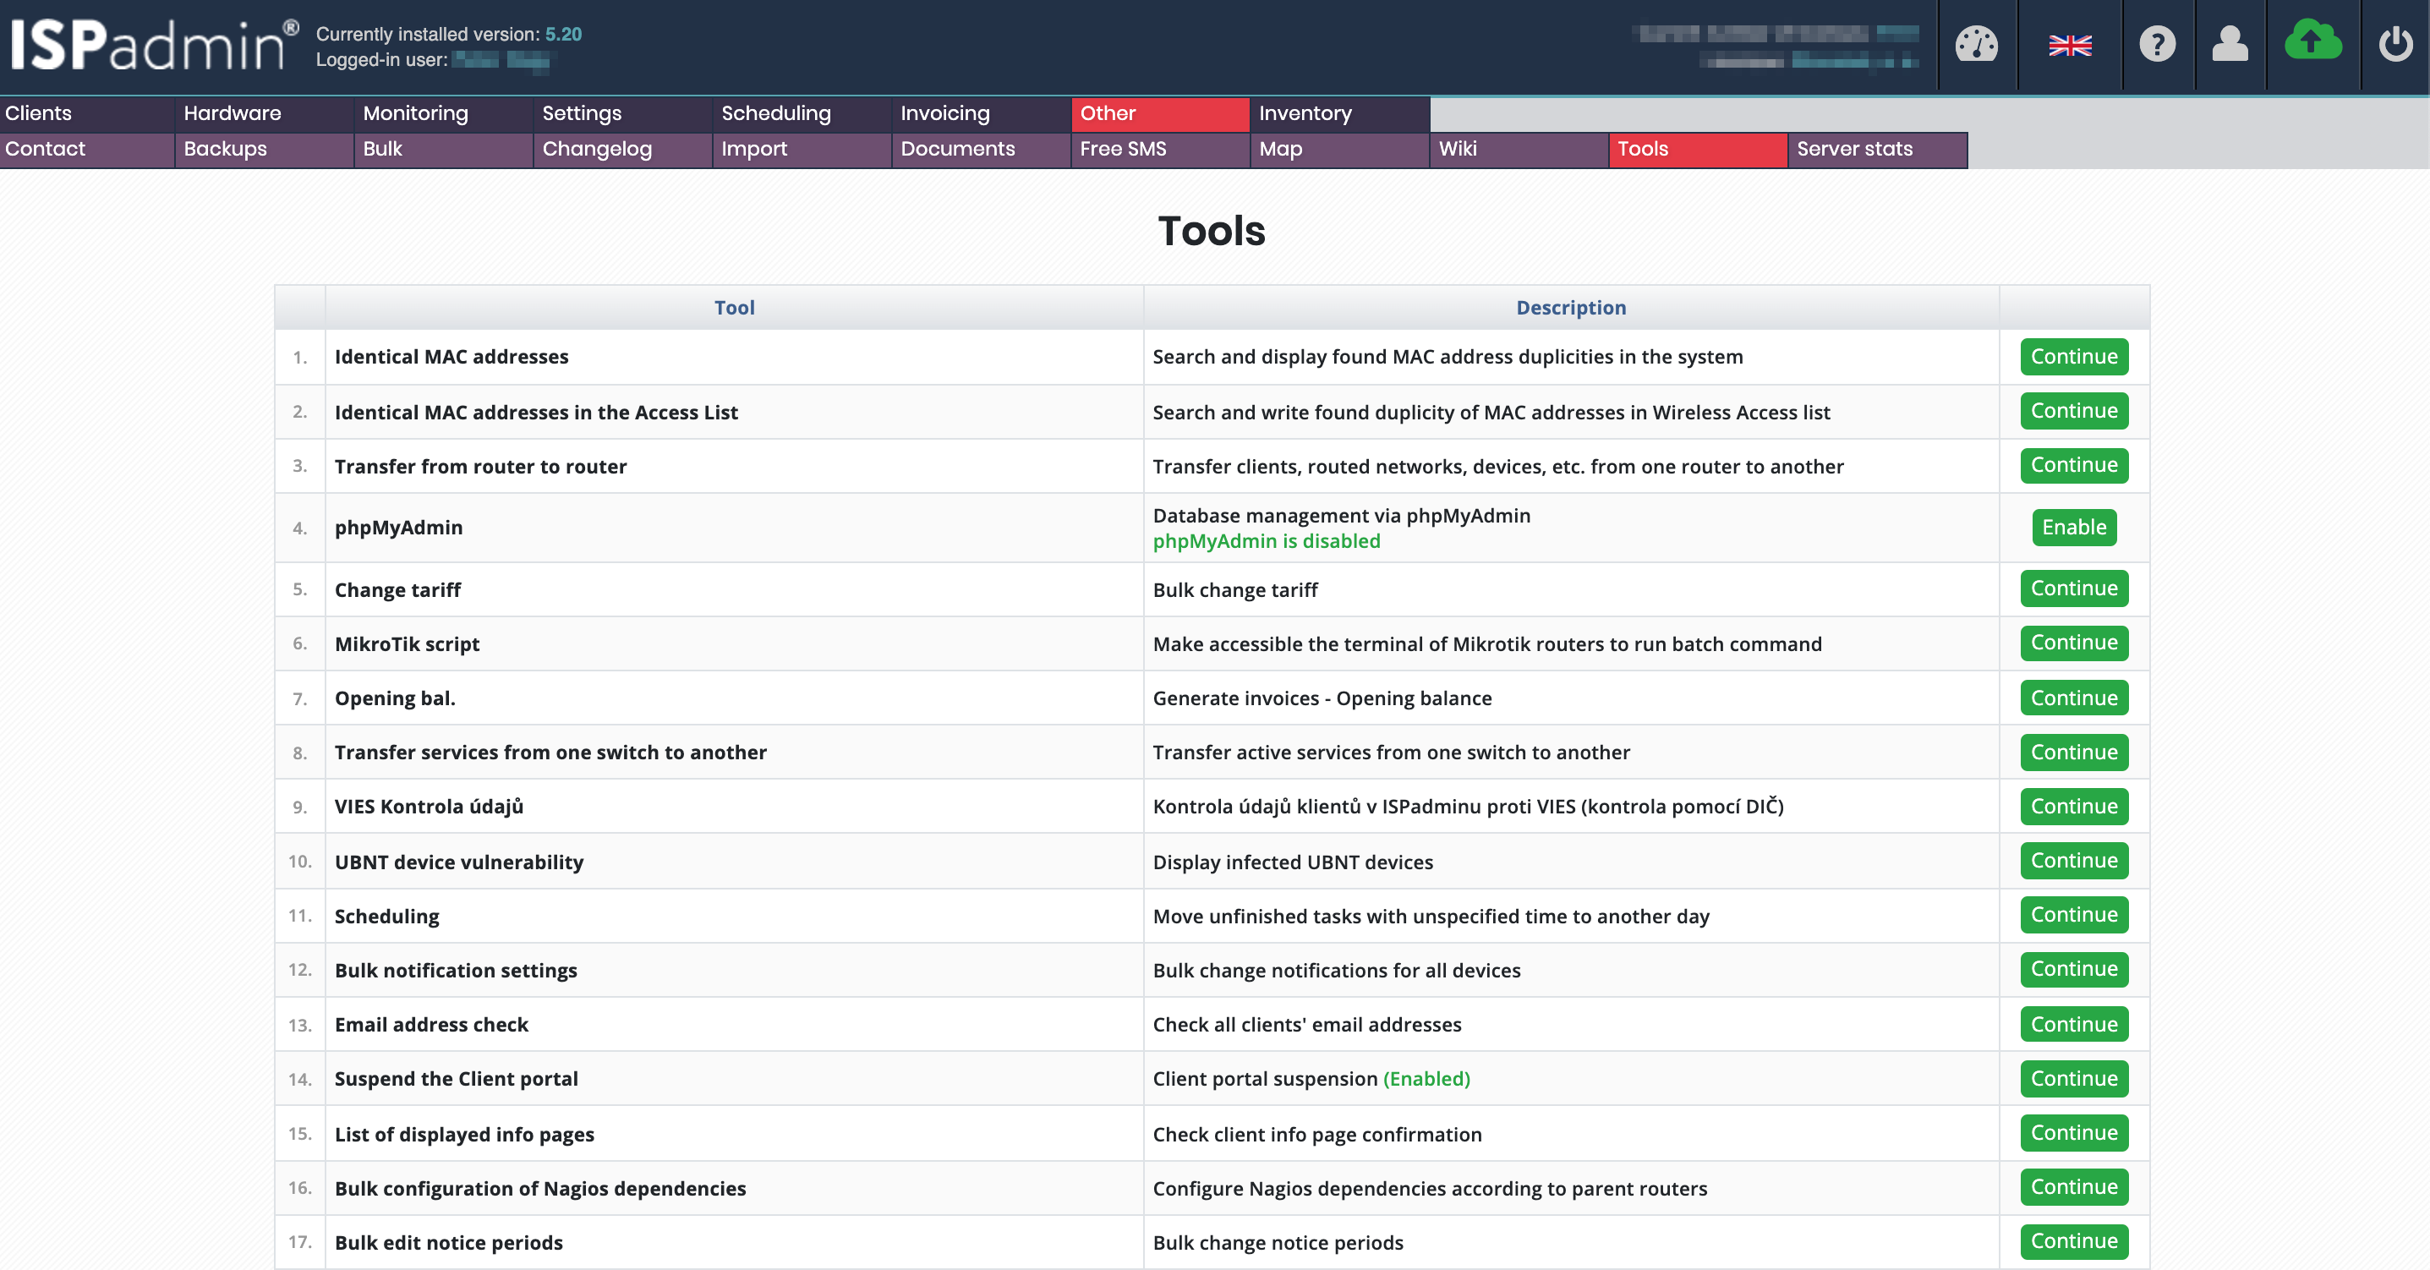Open the Scheduling menu
This screenshot has height=1270, width=2430.
point(802,113)
